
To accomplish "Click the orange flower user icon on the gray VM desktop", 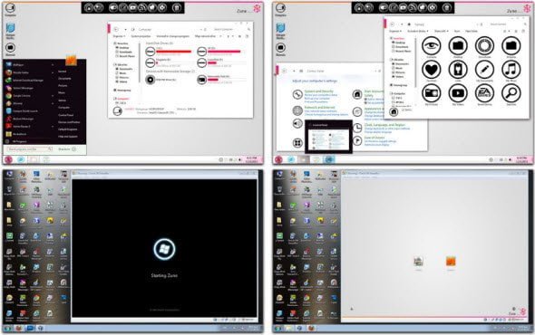I will pyautogui.click(x=451, y=262).
